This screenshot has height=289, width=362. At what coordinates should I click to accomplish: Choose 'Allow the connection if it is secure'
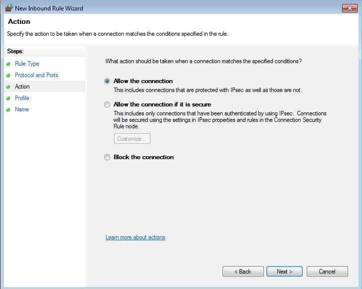(x=107, y=104)
